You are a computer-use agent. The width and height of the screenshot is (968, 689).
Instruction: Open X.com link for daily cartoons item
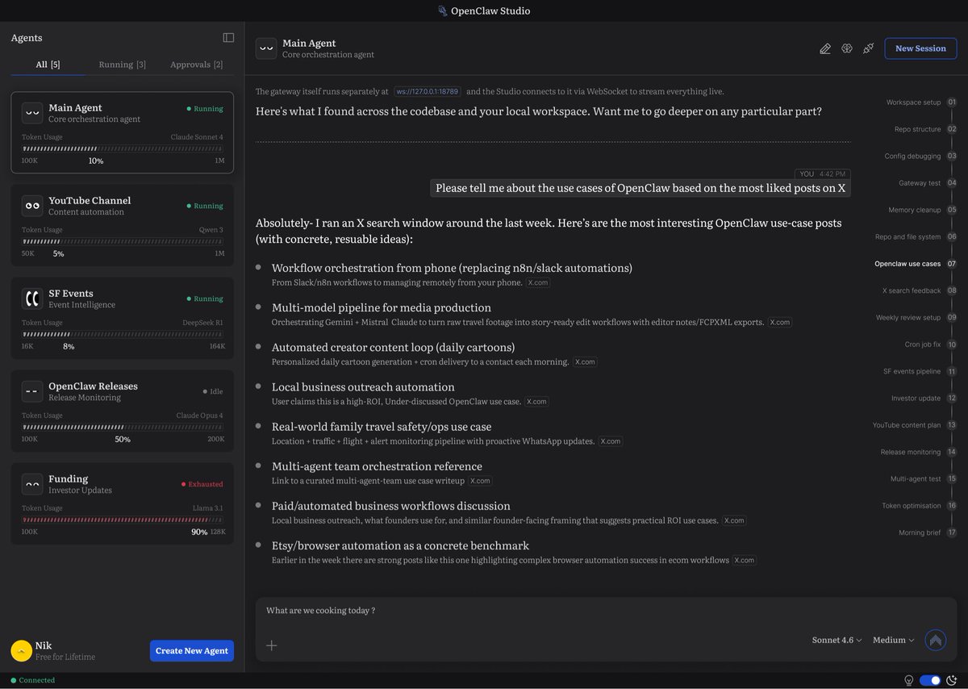coord(585,362)
